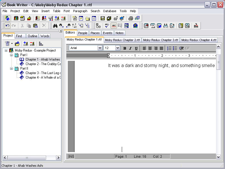Click the Paste clipboard icon
225x169 pixels.
pos(35,26)
